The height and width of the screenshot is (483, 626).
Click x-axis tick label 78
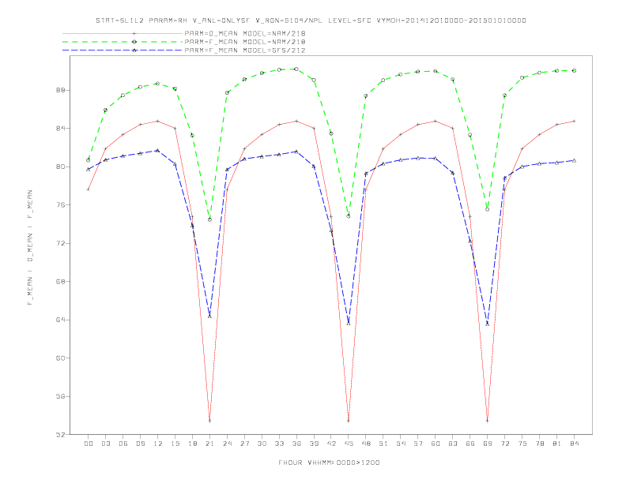[539, 444]
